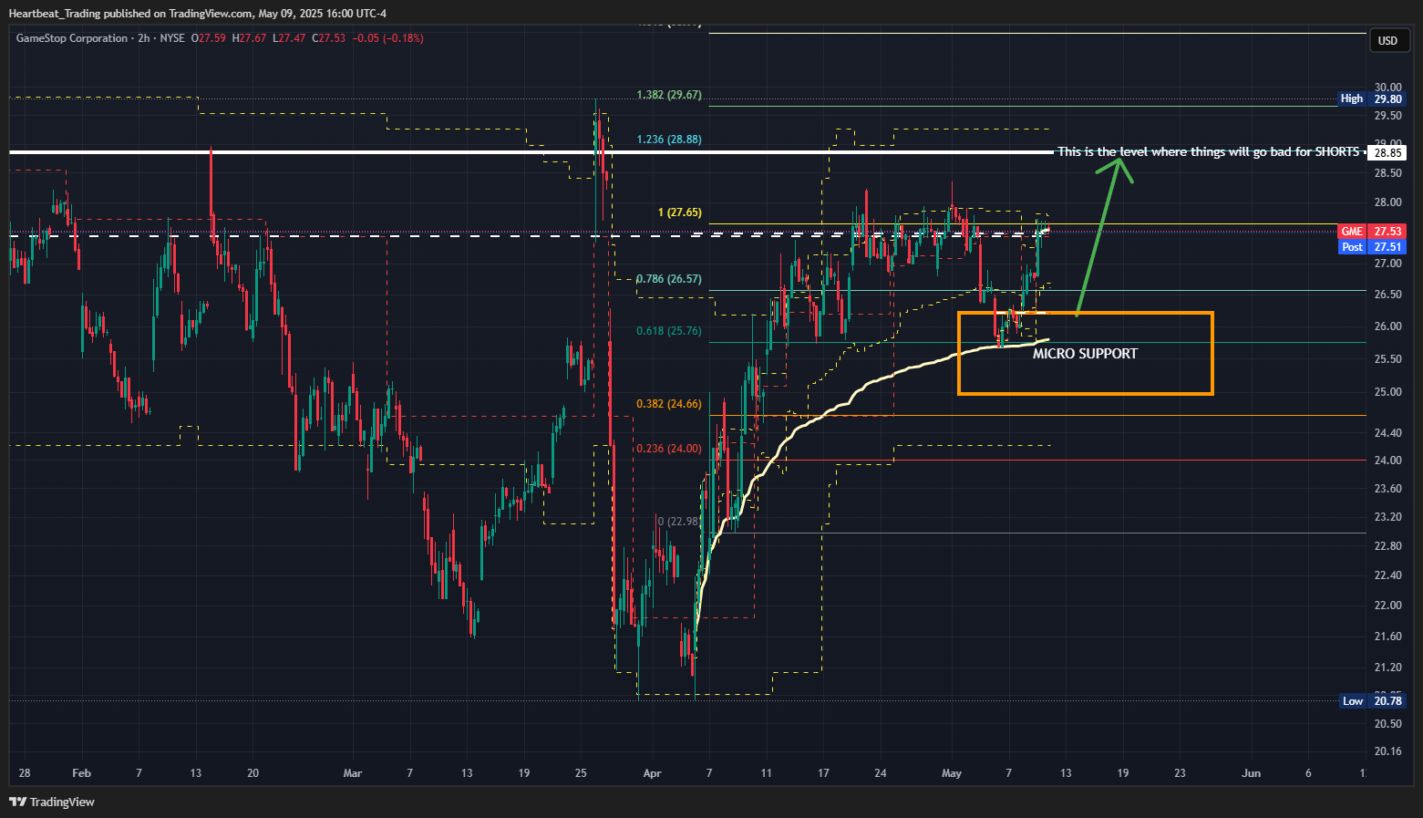
Task: Open the USD currency selector
Action: (x=1387, y=40)
